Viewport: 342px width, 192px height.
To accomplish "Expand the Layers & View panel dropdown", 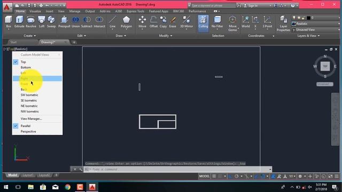I will [308, 36].
